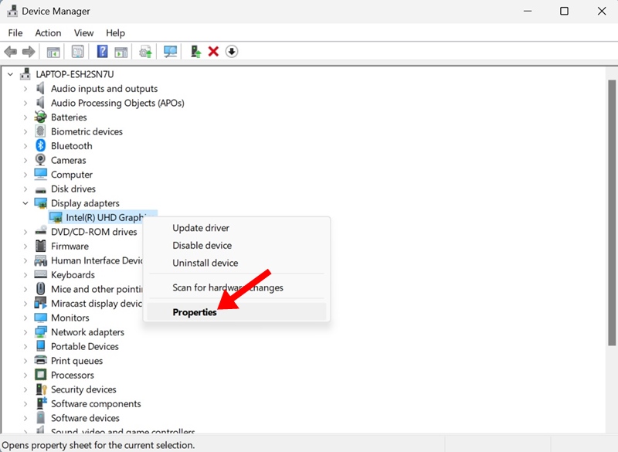Choose Uninstall device from context menu
The image size is (618, 452).
pos(236,263)
